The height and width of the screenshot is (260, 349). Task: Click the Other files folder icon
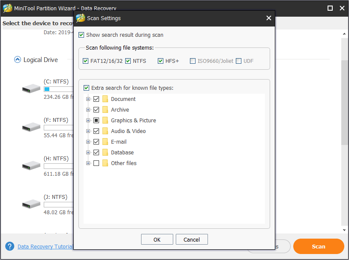point(105,163)
